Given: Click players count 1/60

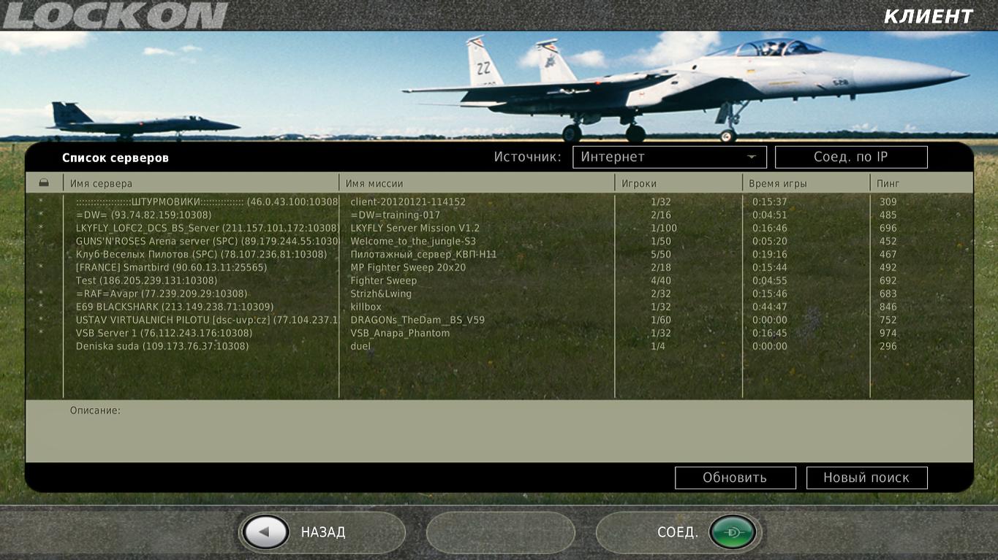Looking at the screenshot, I should coord(661,321).
